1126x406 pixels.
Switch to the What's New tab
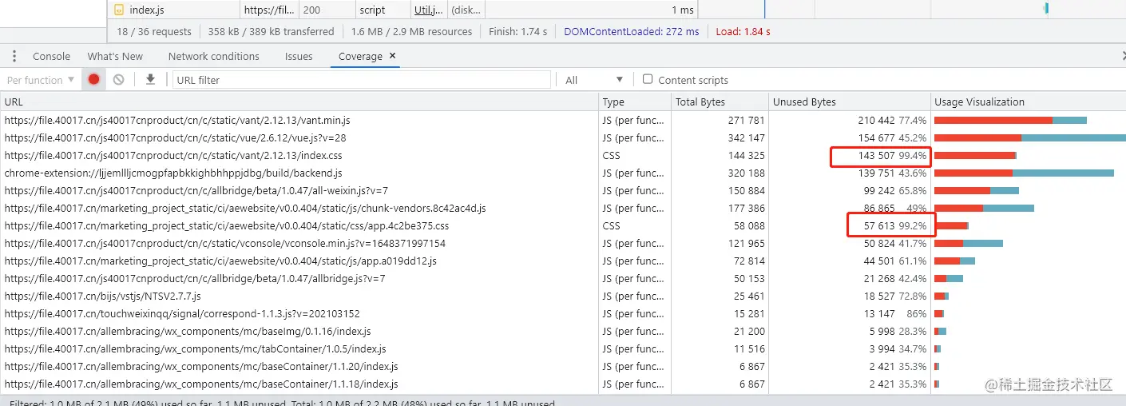[x=115, y=56]
